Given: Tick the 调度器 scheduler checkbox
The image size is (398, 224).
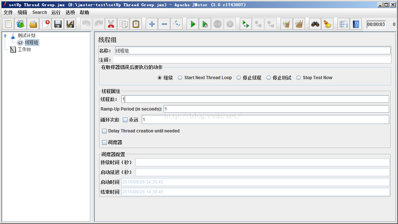Looking at the screenshot, I should pyautogui.click(x=104, y=143).
